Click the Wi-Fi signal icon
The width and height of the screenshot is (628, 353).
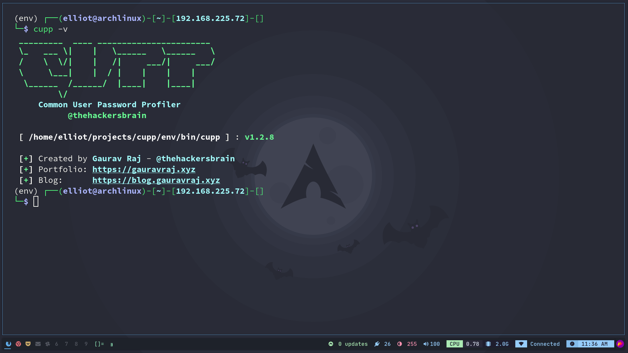(x=521, y=344)
